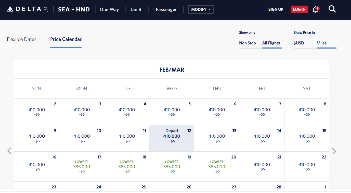
Task: Open the search magnifier icon
Action: click(332, 9)
